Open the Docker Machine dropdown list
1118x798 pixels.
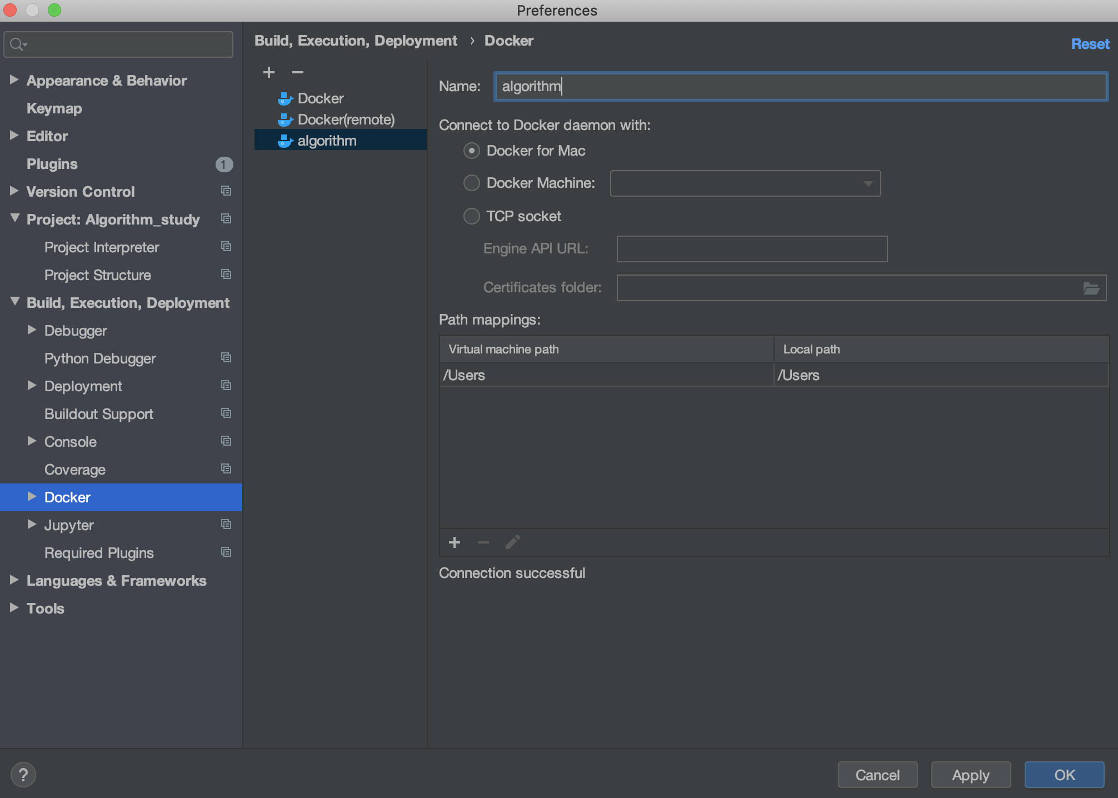867,184
